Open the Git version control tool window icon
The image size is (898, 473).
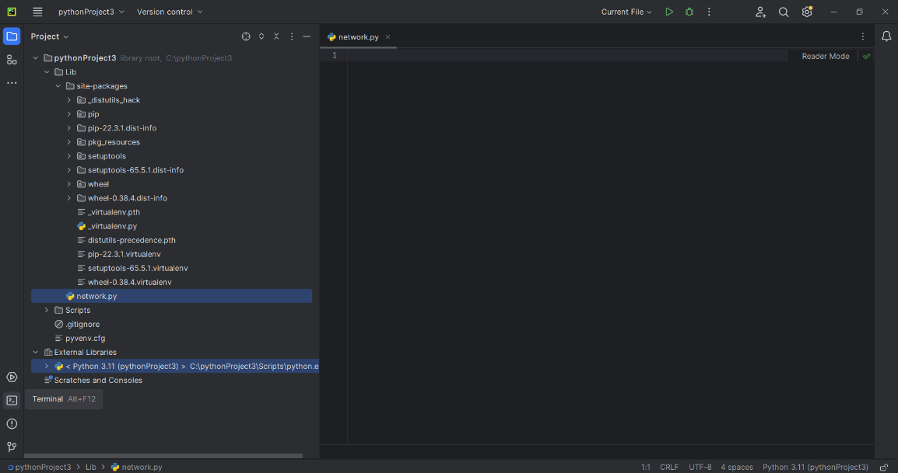click(12, 447)
